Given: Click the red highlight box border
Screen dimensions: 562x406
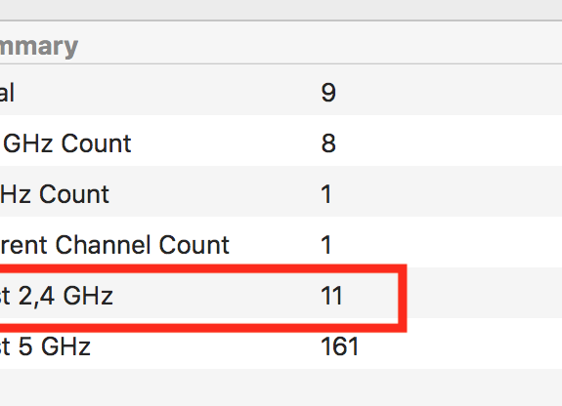Looking at the screenshot, I should coord(403,299).
